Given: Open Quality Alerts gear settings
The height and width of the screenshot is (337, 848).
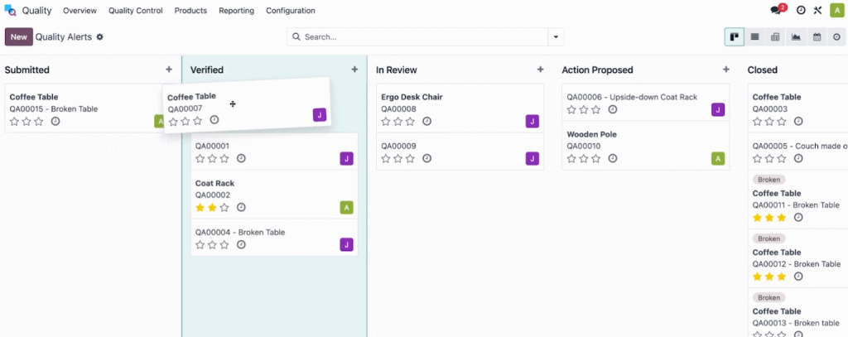Looking at the screenshot, I should click(x=99, y=36).
